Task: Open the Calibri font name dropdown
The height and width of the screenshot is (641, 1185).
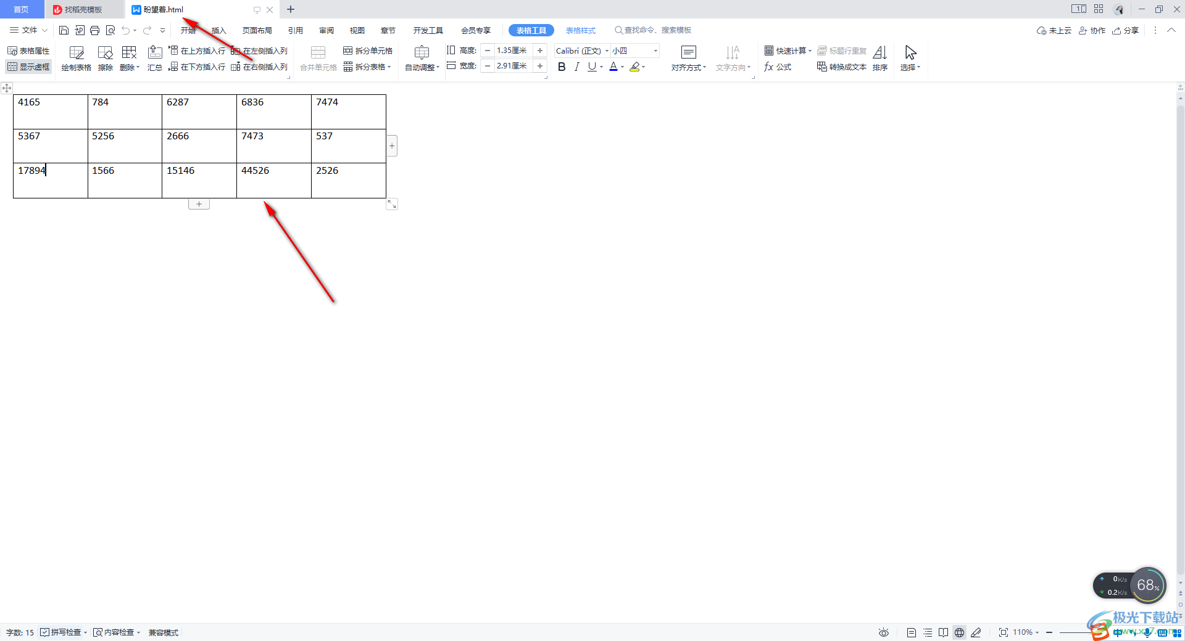Action: 607,51
